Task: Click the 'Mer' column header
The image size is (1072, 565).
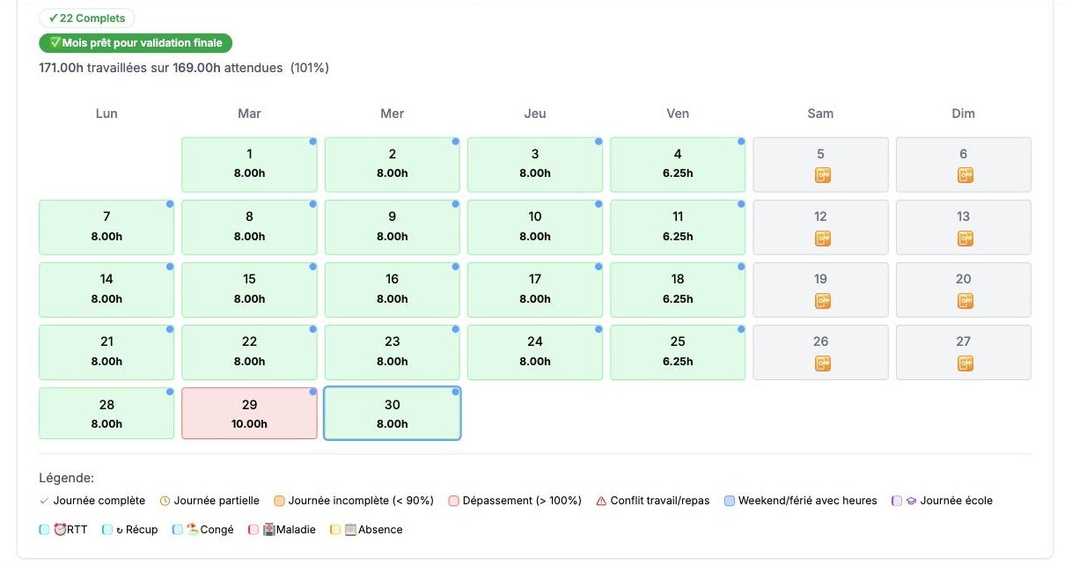Action: pos(393,114)
